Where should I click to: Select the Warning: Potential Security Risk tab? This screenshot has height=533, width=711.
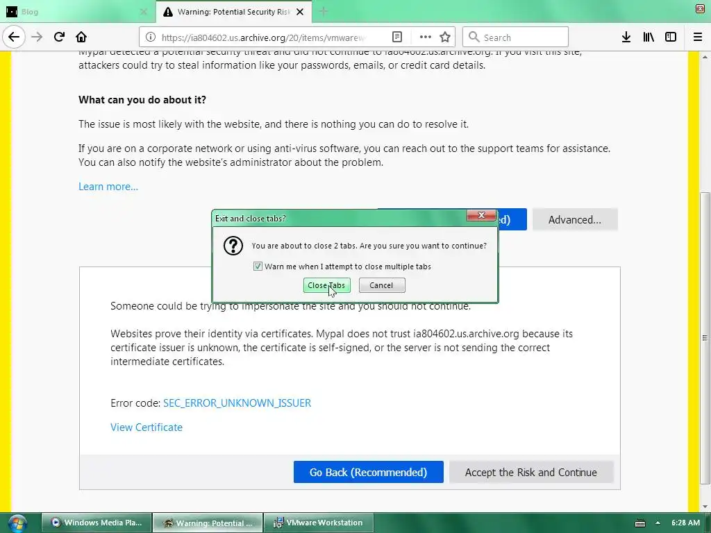(234, 12)
